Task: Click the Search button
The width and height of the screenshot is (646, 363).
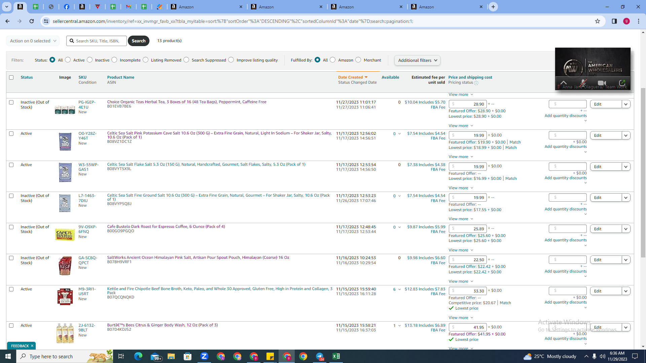Action: [139, 41]
